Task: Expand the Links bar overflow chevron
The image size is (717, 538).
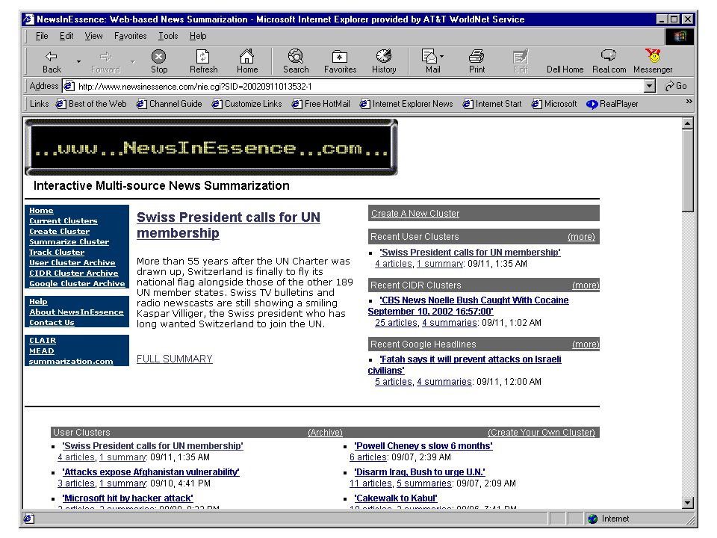Action: (689, 102)
